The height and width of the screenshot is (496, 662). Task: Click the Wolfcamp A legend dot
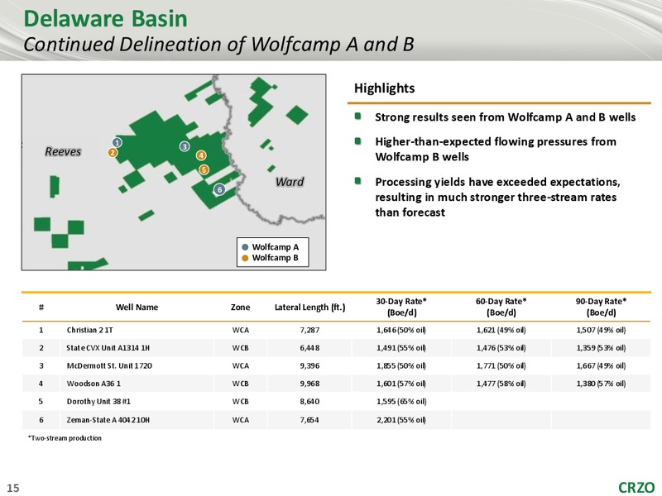[245, 247]
